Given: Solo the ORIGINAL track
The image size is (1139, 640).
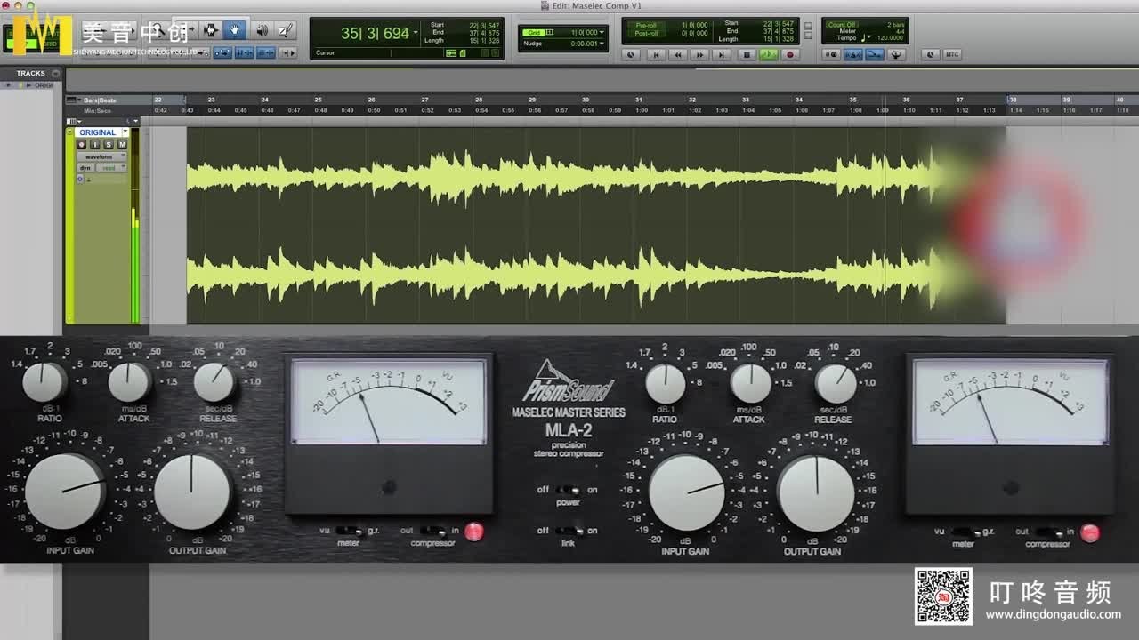Looking at the screenshot, I should click(x=109, y=144).
